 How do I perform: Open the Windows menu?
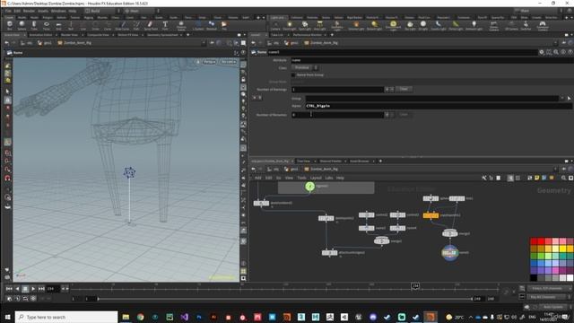pos(58,11)
